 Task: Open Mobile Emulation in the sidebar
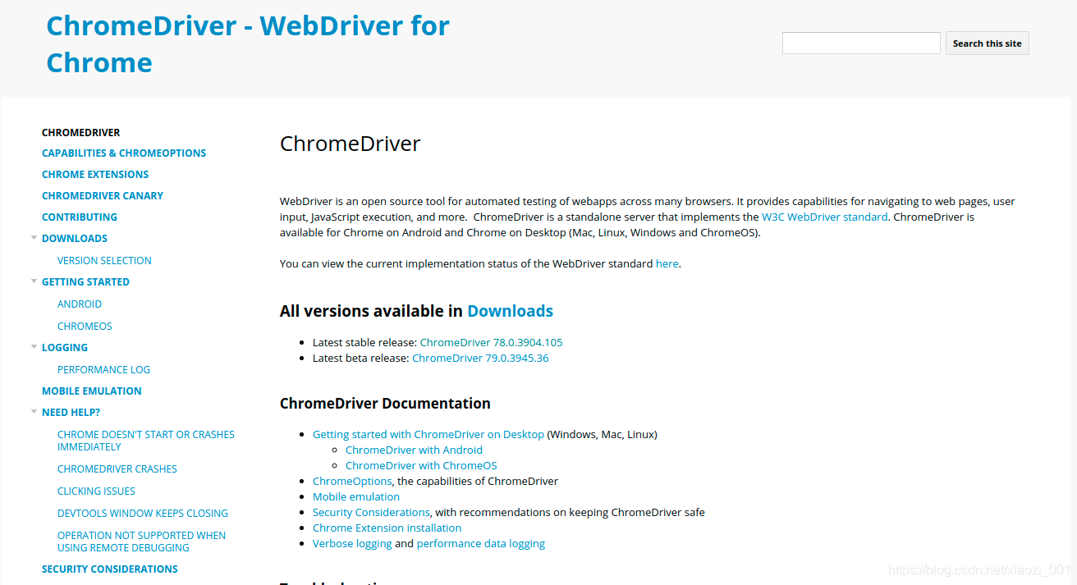pos(92,391)
